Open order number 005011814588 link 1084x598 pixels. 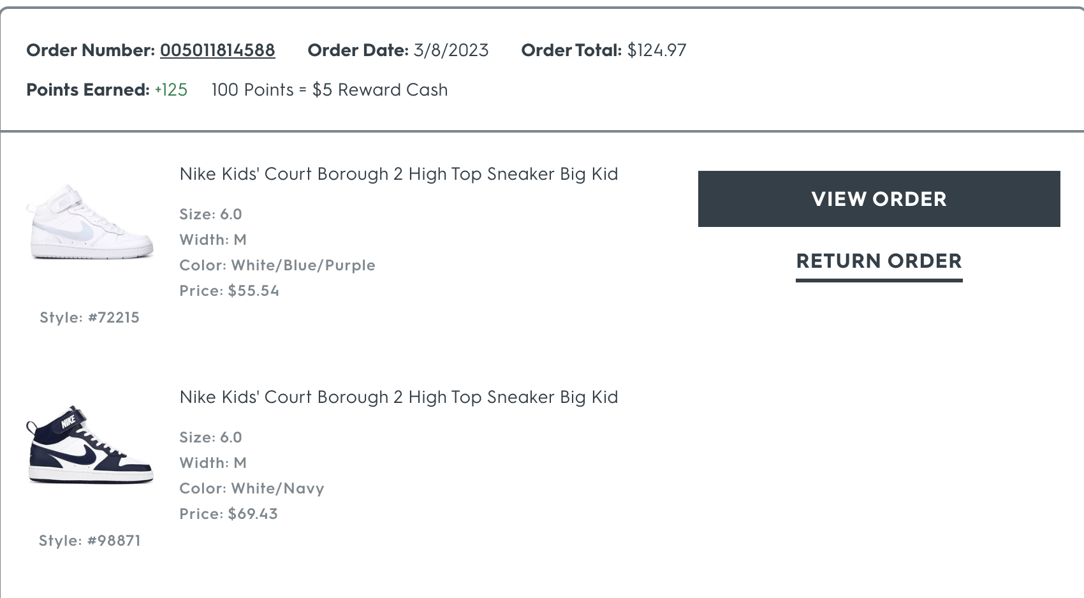tap(217, 50)
